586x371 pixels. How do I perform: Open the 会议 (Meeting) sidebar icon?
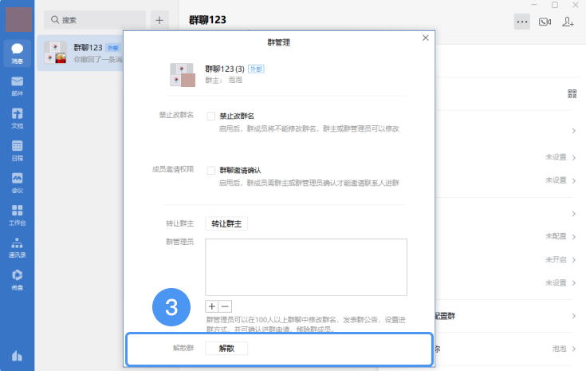point(17,182)
